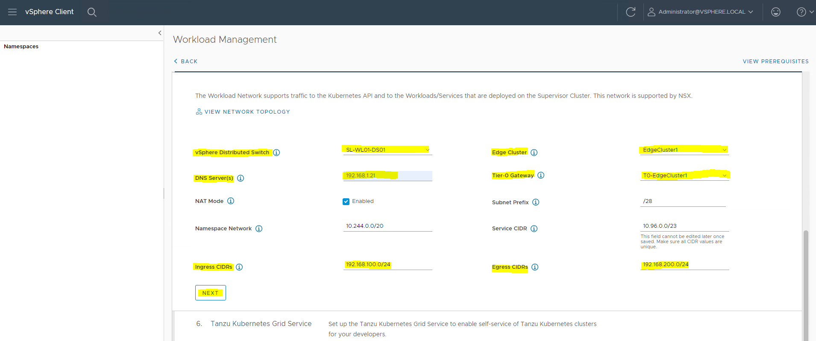The width and height of the screenshot is (816, 341).
Task: Open the SL-WL01-DS01 distributed switch dropdown
Action: coord(387,150)
